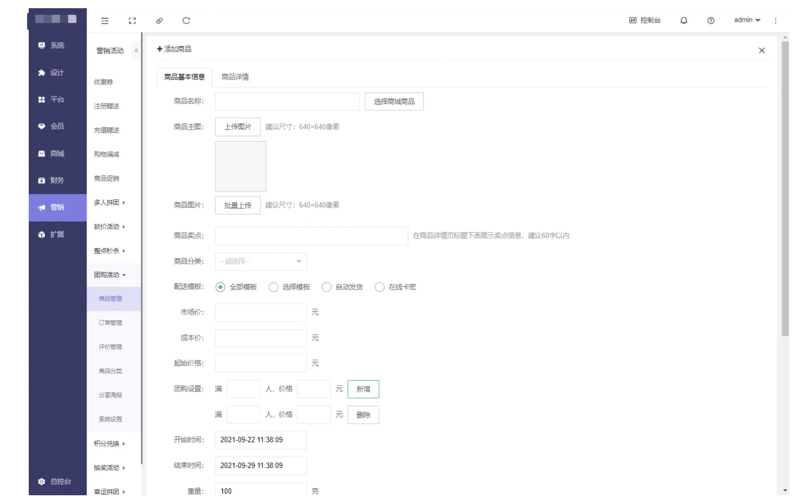Focus the 商品名称 input field
The width and height of the screenshot is (800, 501).
[287, 101]
